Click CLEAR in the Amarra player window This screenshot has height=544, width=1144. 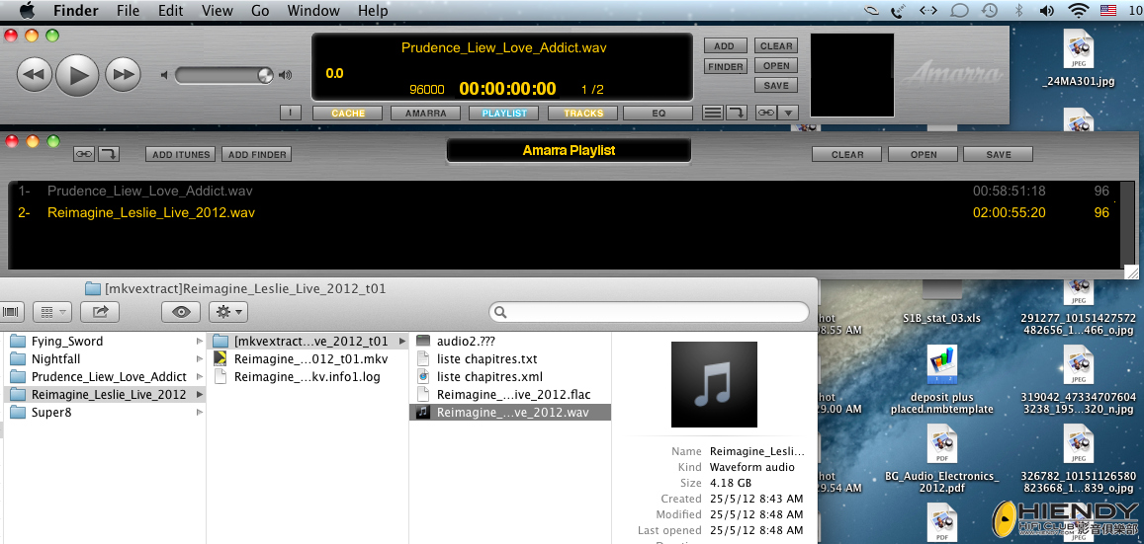point(776,45)
